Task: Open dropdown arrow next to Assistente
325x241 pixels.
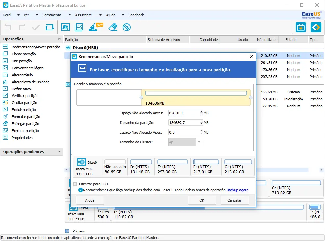Action: (x=100, y=15)
